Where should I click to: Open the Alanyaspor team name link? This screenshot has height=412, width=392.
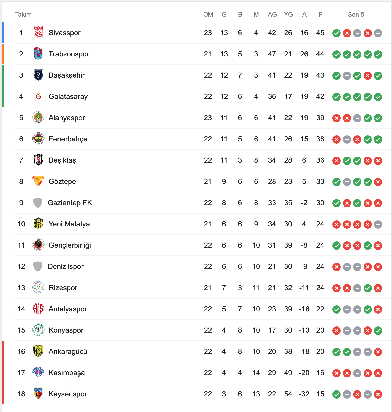tap(67, 118)
